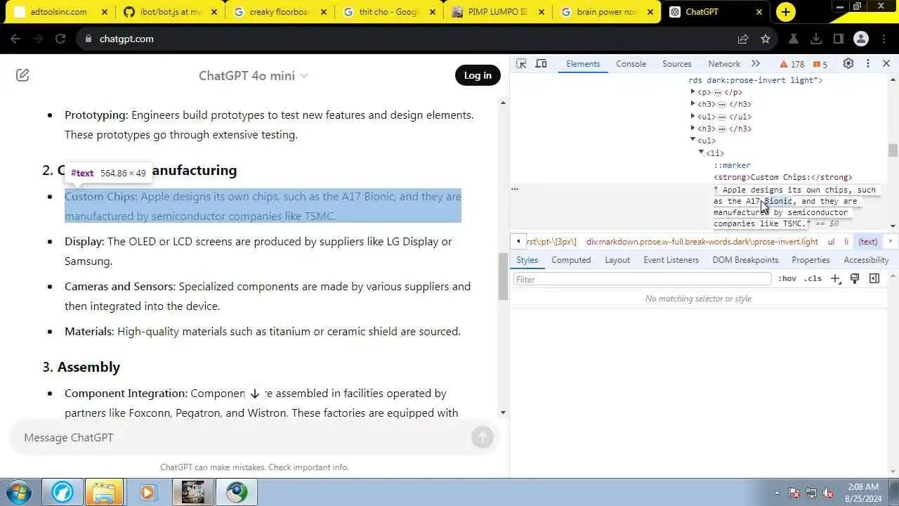This screenshot has width=899, height=506.
Task: Select the (text) breadcrumb item
Action: coord(868,241)
